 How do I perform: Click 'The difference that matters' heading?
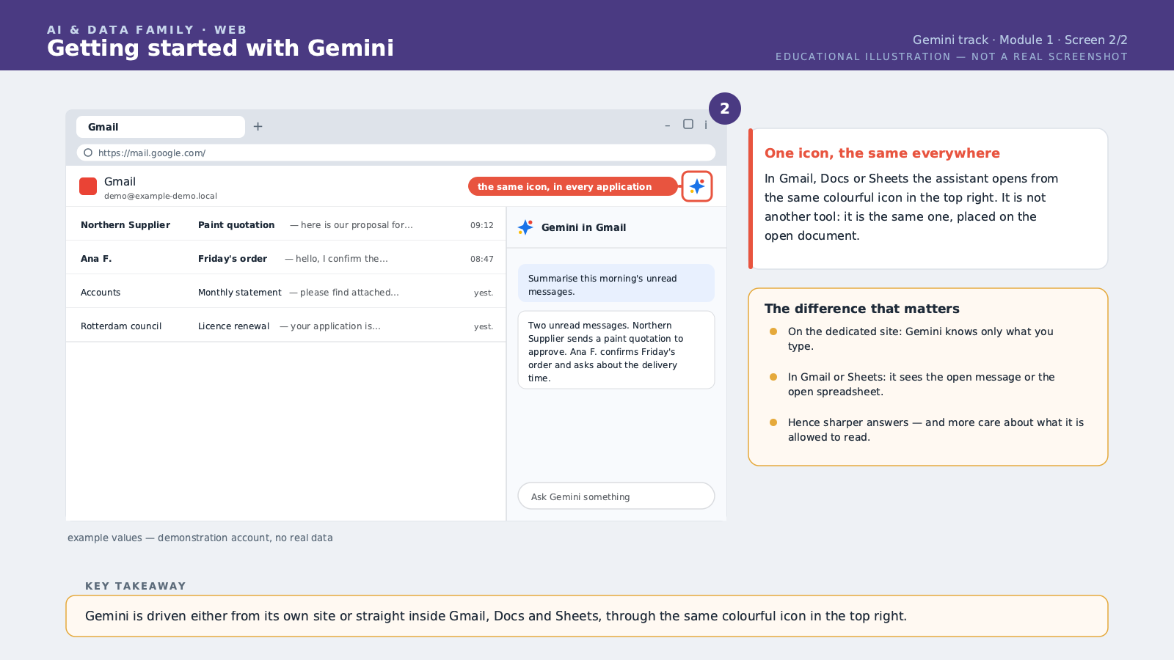(862, 309)
